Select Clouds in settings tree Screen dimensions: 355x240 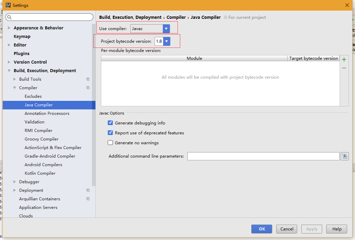(x=26, y=216)
